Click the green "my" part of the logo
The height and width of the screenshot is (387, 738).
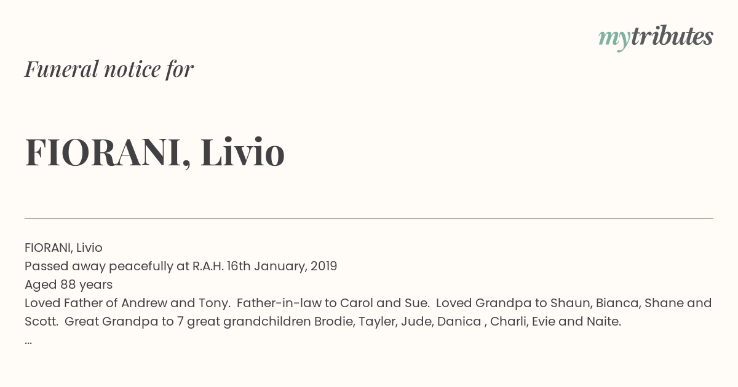(614, 40)
